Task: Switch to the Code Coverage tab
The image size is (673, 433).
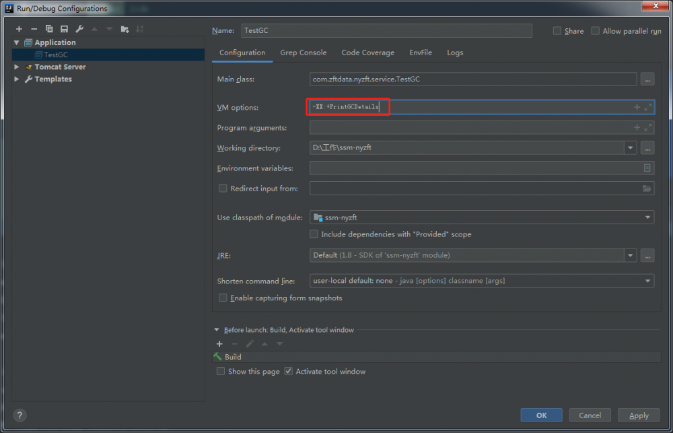Action: (367, 53)
